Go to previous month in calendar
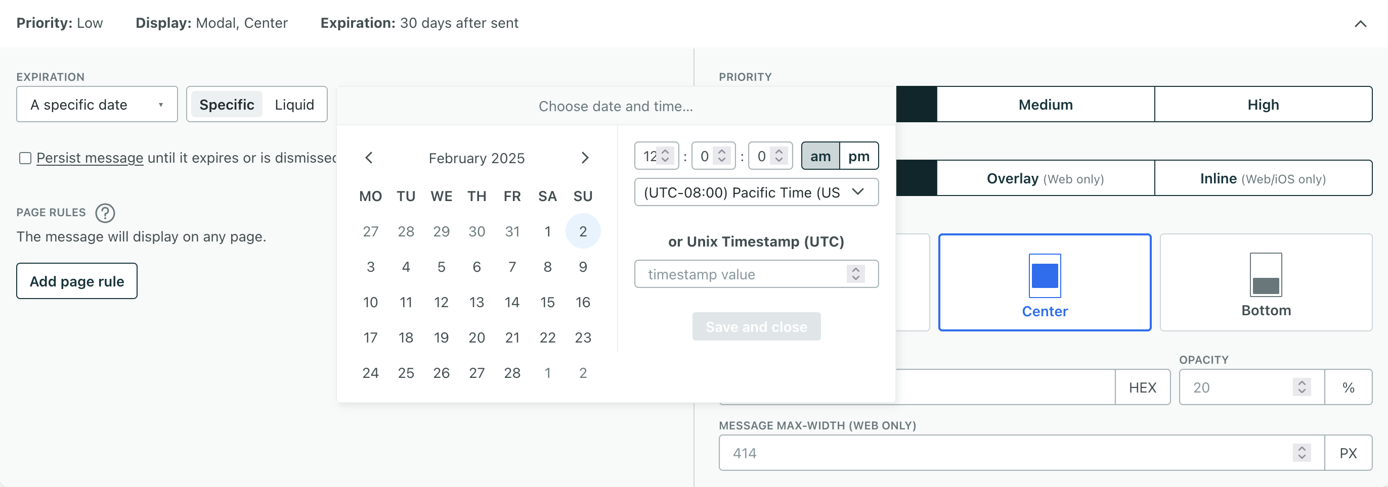The height and width of the screenshot is (487, 1388). [369, 158]
